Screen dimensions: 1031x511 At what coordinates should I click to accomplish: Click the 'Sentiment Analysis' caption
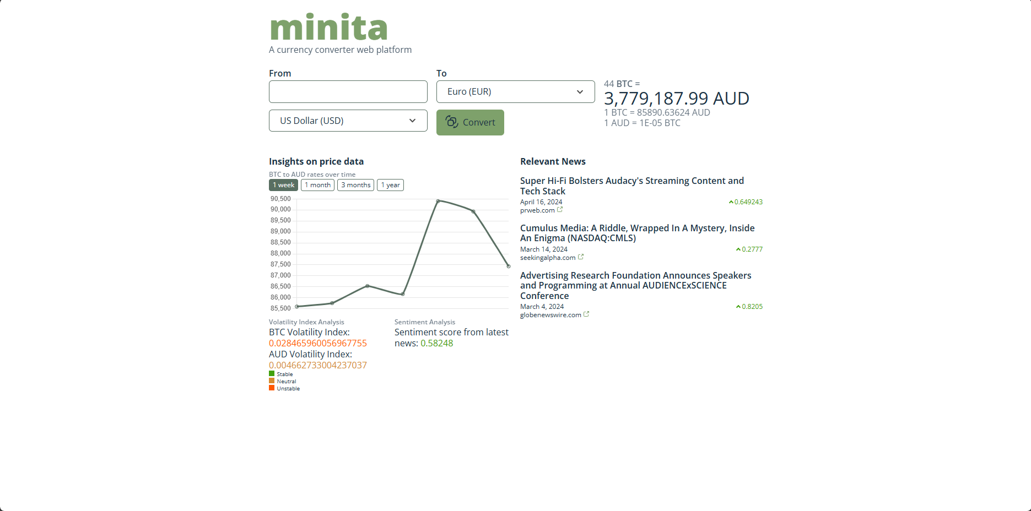pyautogui.click(x=425, y=322)
